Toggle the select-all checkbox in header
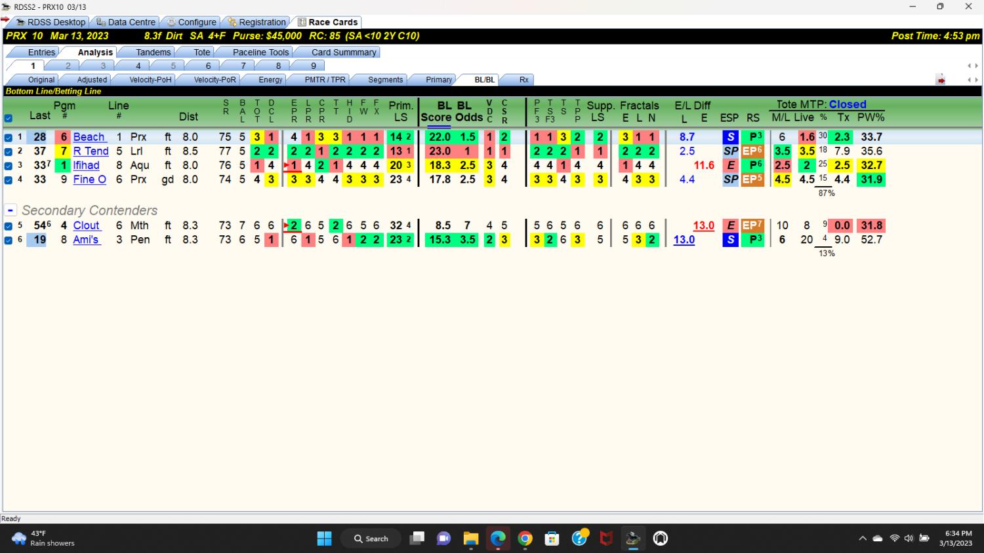This screenshot has height=553, width=984. coord(8,118)
